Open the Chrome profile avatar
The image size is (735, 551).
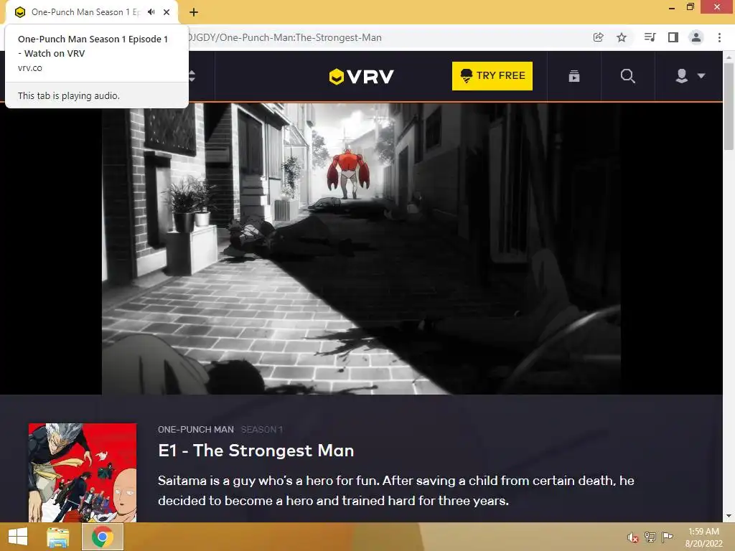pyautogui.click(x=696, y=37)
